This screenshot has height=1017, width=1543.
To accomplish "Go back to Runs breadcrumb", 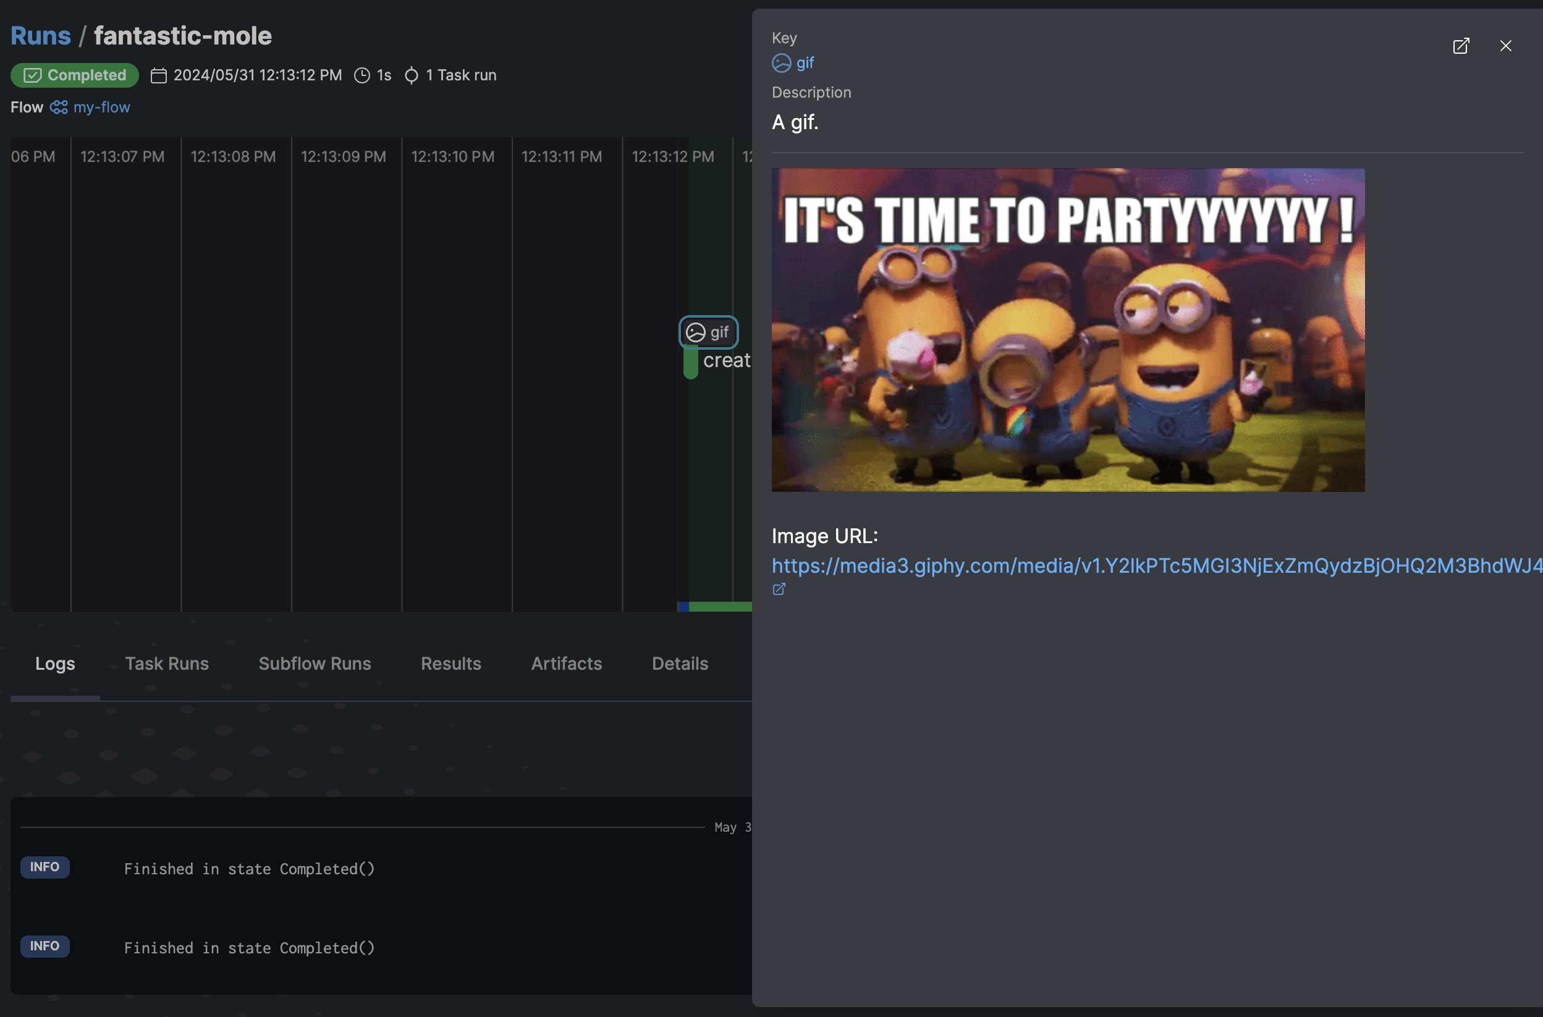I will [x=40, y=36].
